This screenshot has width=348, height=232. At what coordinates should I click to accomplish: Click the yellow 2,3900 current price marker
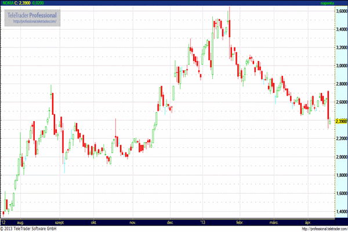[340, 121]
